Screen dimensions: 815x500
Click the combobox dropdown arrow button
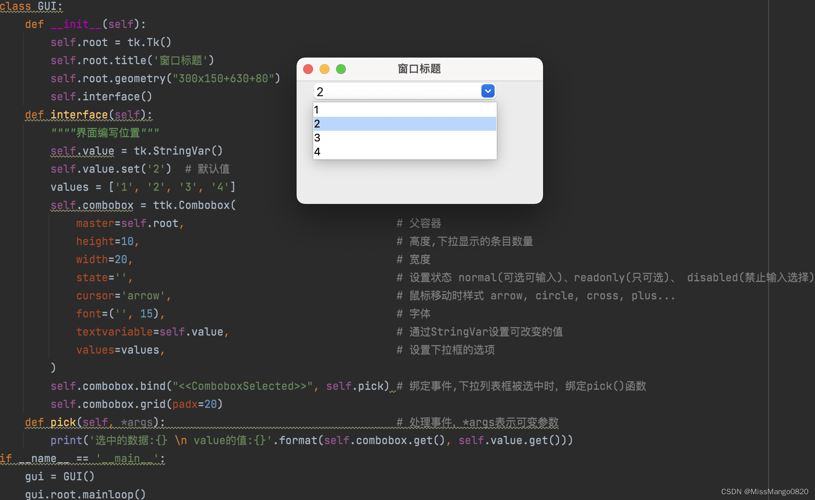click(x=488, y=91)
